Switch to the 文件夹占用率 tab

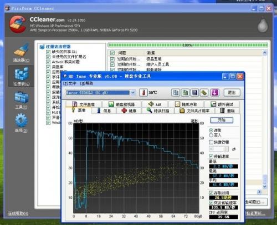coord(194,111)
